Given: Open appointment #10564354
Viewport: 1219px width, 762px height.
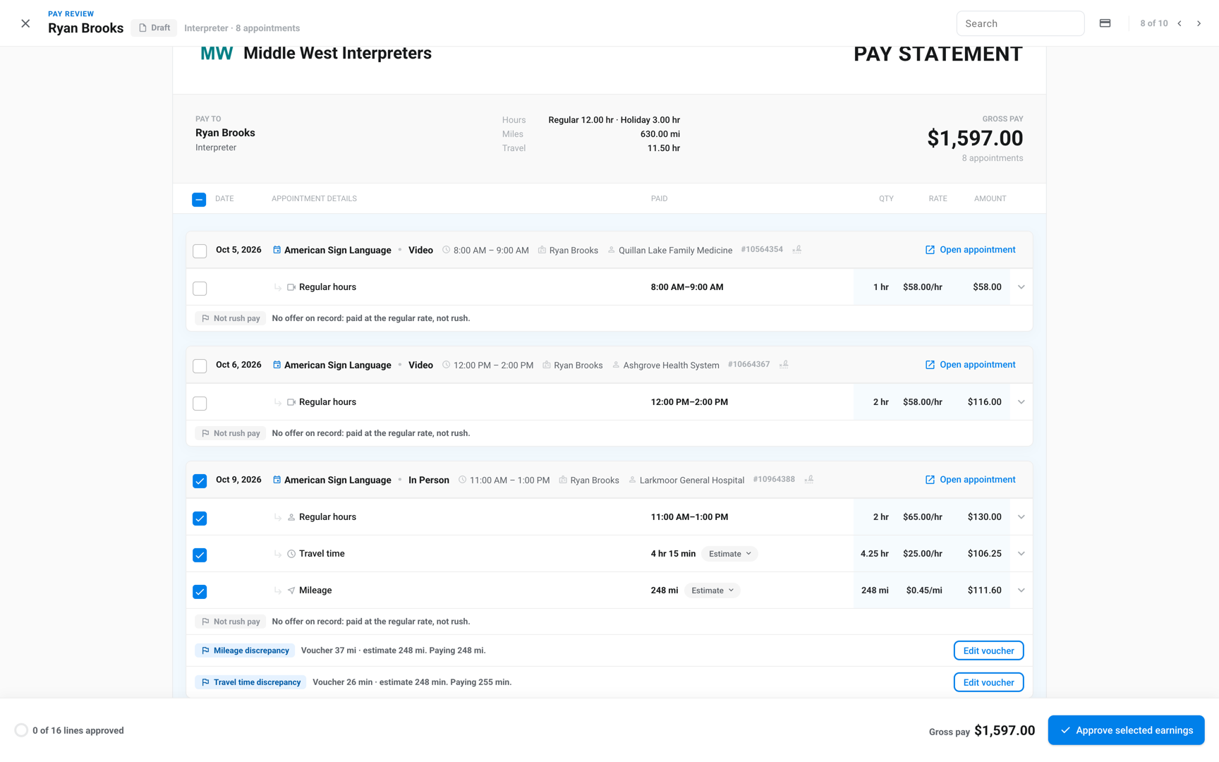Looking at the screenshot, I should (970, 250).
